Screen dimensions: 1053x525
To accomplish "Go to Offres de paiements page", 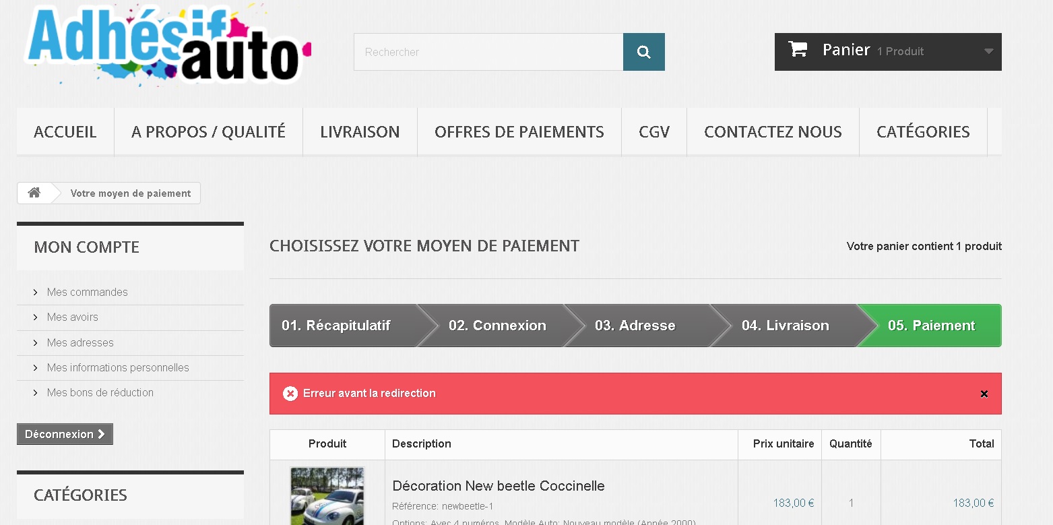I will (519, 132).
